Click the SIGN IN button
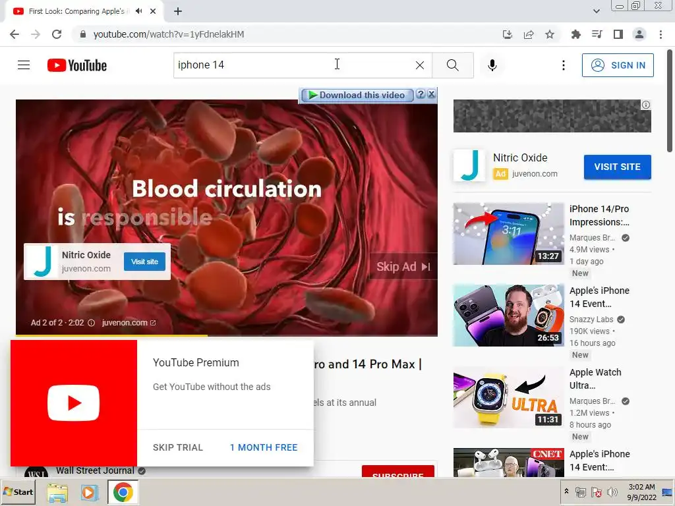This screenshot has width=675, height=506. tap(618, 65)
